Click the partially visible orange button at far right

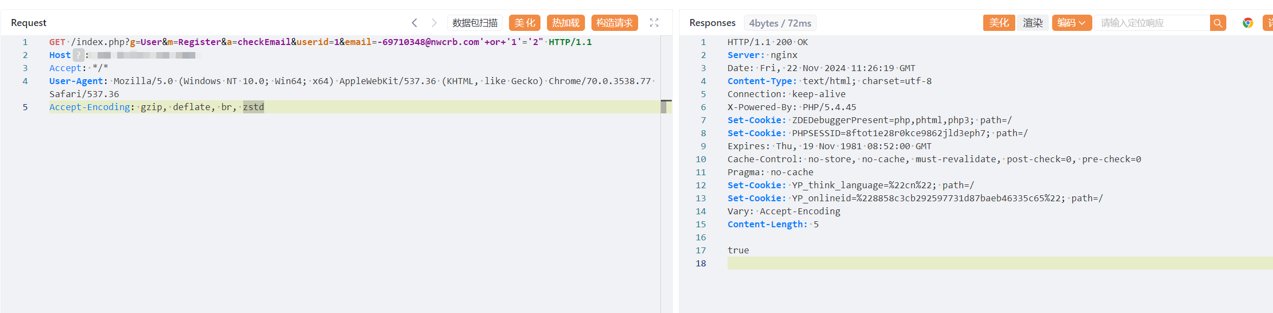(x=1269, y=23)
